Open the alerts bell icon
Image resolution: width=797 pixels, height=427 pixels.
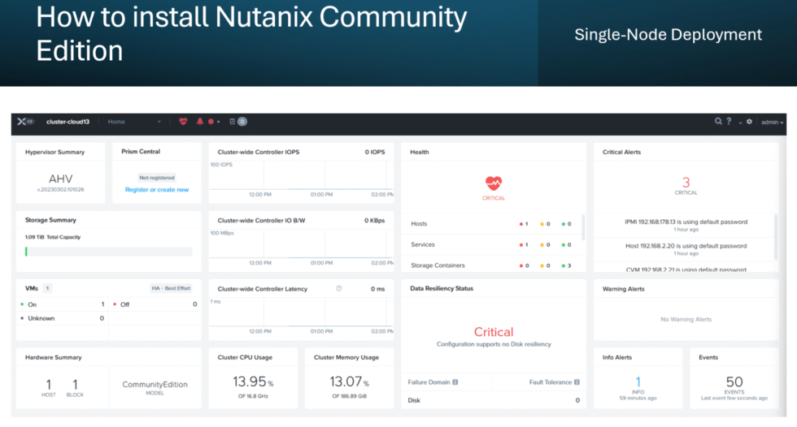(x=200, y=122)
